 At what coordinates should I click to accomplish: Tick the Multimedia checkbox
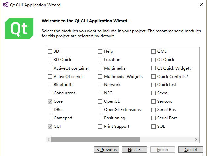point(100,68)
